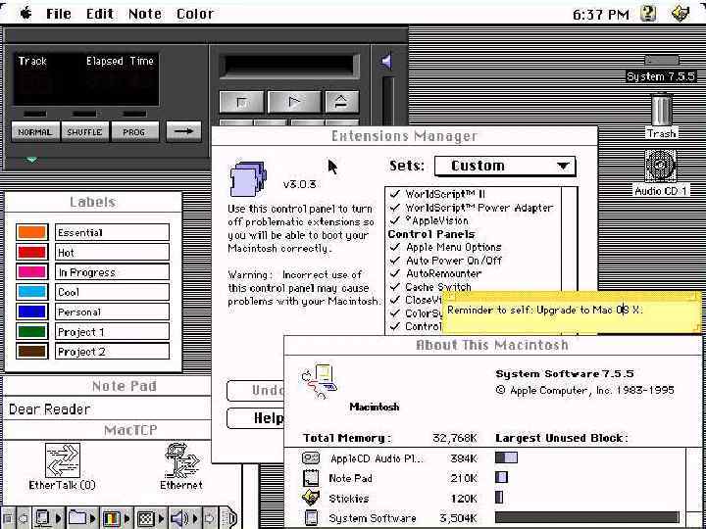The width and height of the screenshot is (706, 529).
Task: Eject the CD using the eject button
Action: tap(342, 102)
